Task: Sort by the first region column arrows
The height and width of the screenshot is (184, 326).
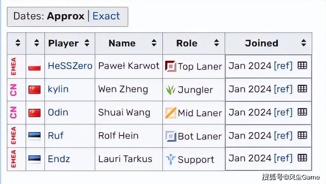Action: point(18,43)
